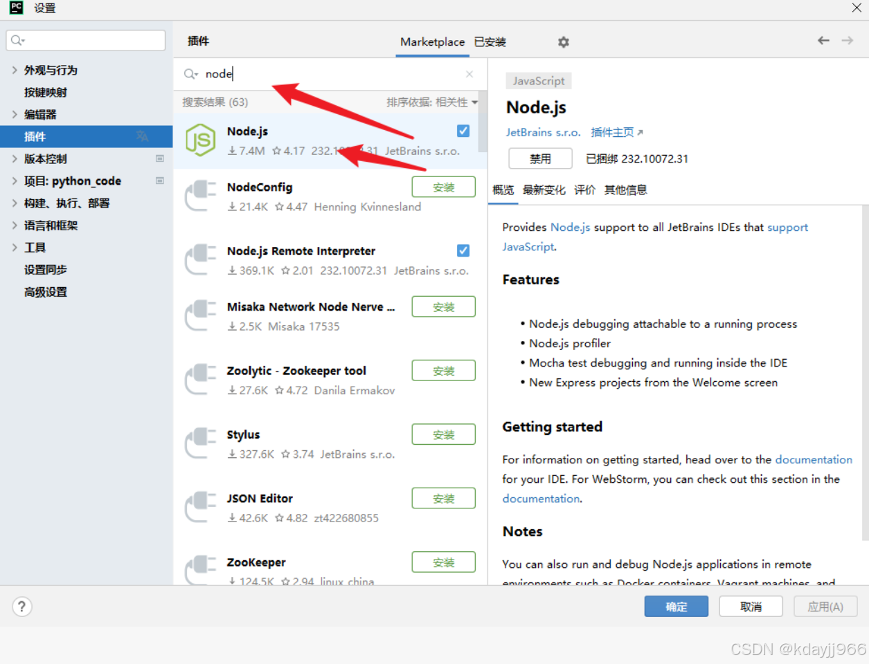Select 高级设置 settings item
869x664 pixels.
click(x=46, y=291)
